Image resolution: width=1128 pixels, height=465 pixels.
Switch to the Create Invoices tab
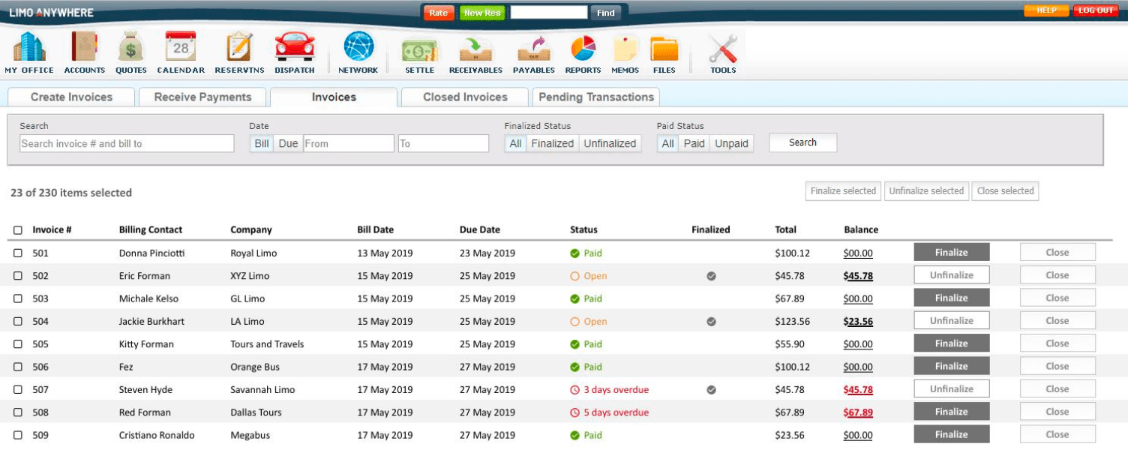pyautogui.click(x=71, y=97)
